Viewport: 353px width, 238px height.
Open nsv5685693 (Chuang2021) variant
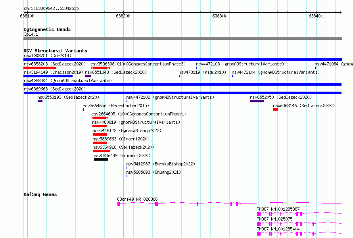(x=153, y=172)
